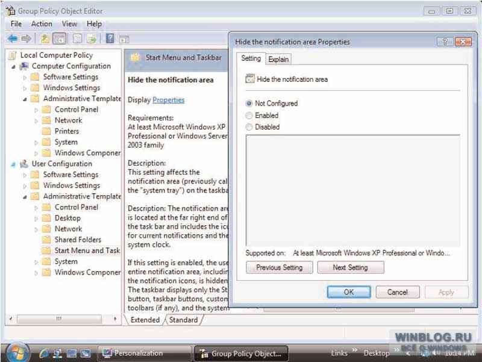Open the Action menu
The height and width of the screenshot is (362, 482).
click(x=42, y=24)
